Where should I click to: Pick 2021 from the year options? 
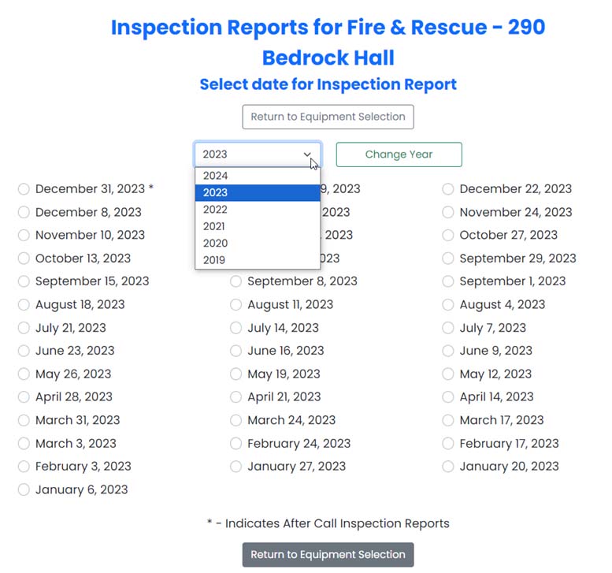point(214,226)
